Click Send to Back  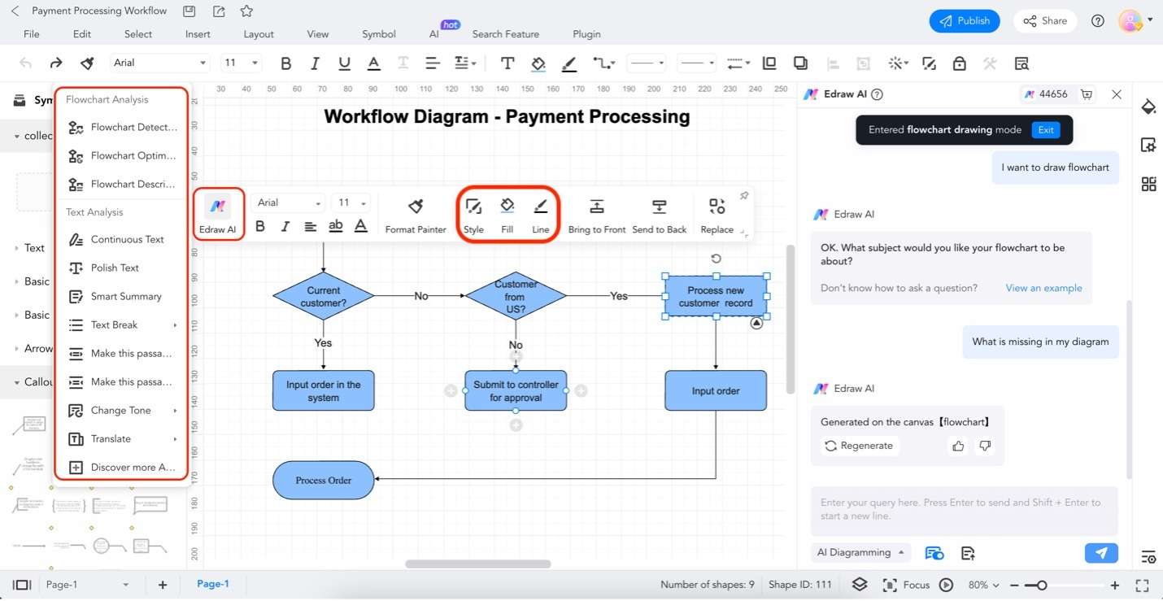[x=660, y=216]
